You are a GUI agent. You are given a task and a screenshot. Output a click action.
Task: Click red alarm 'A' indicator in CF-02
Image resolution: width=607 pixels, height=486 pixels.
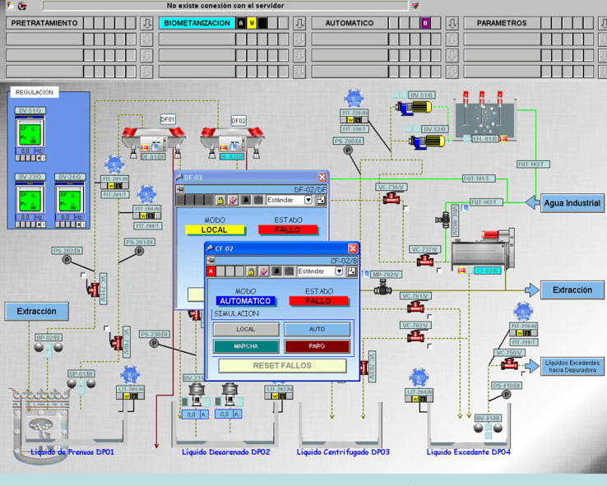[x=211, y=271]
